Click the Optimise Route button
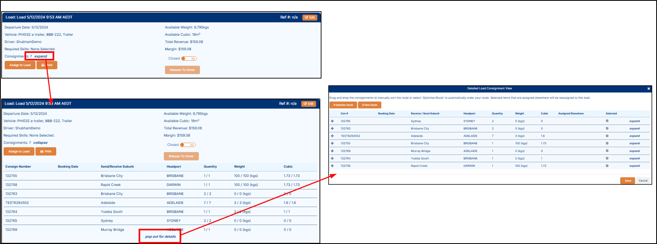The height and width of the screenshot is (244, 657). pyautogui.click(x=343, y=105)
